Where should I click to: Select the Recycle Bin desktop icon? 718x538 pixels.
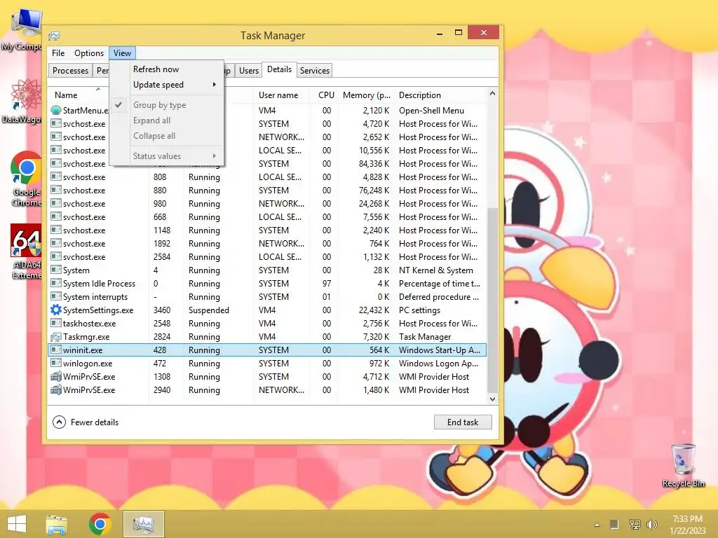pyautogui.click(x=683, y=466)
